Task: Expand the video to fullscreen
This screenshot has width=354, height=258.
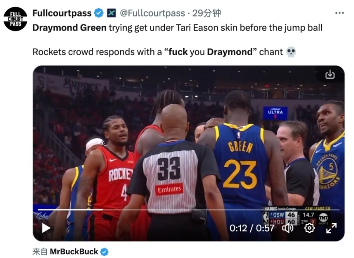Action: point(331,228)
